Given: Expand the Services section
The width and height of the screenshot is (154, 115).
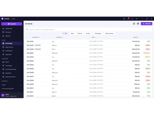Looking at the screenshot, I should point(12,81).
